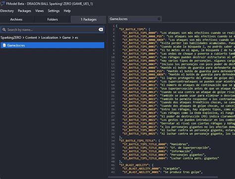Click the ST_BATTLE_TIPS_0020 key
Viewport: 235px width, 179px height.
(x=140, y=117)
